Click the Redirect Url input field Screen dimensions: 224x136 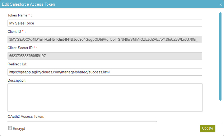105,72
